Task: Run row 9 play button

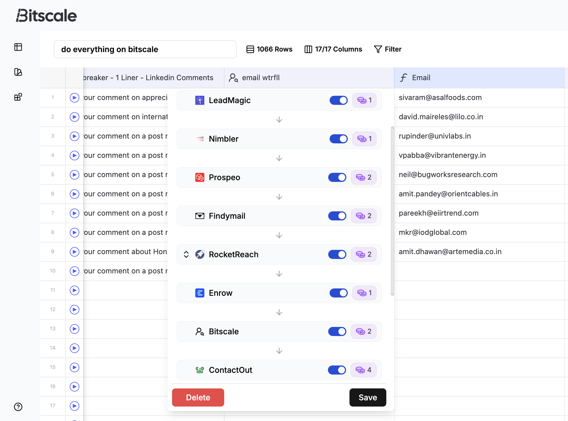Action: pos(75,252)
